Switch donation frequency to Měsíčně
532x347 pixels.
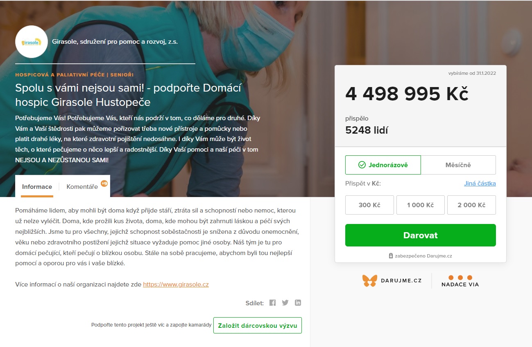point(458,164)
